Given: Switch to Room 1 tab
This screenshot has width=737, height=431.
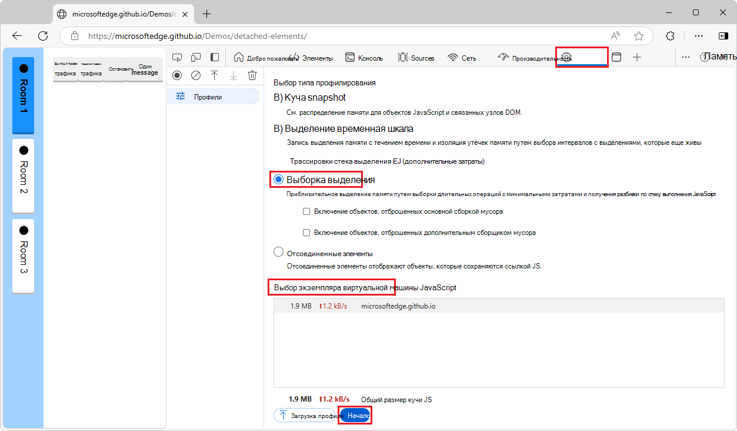Looking at the screenshot, I should click(x=24, y=95).
